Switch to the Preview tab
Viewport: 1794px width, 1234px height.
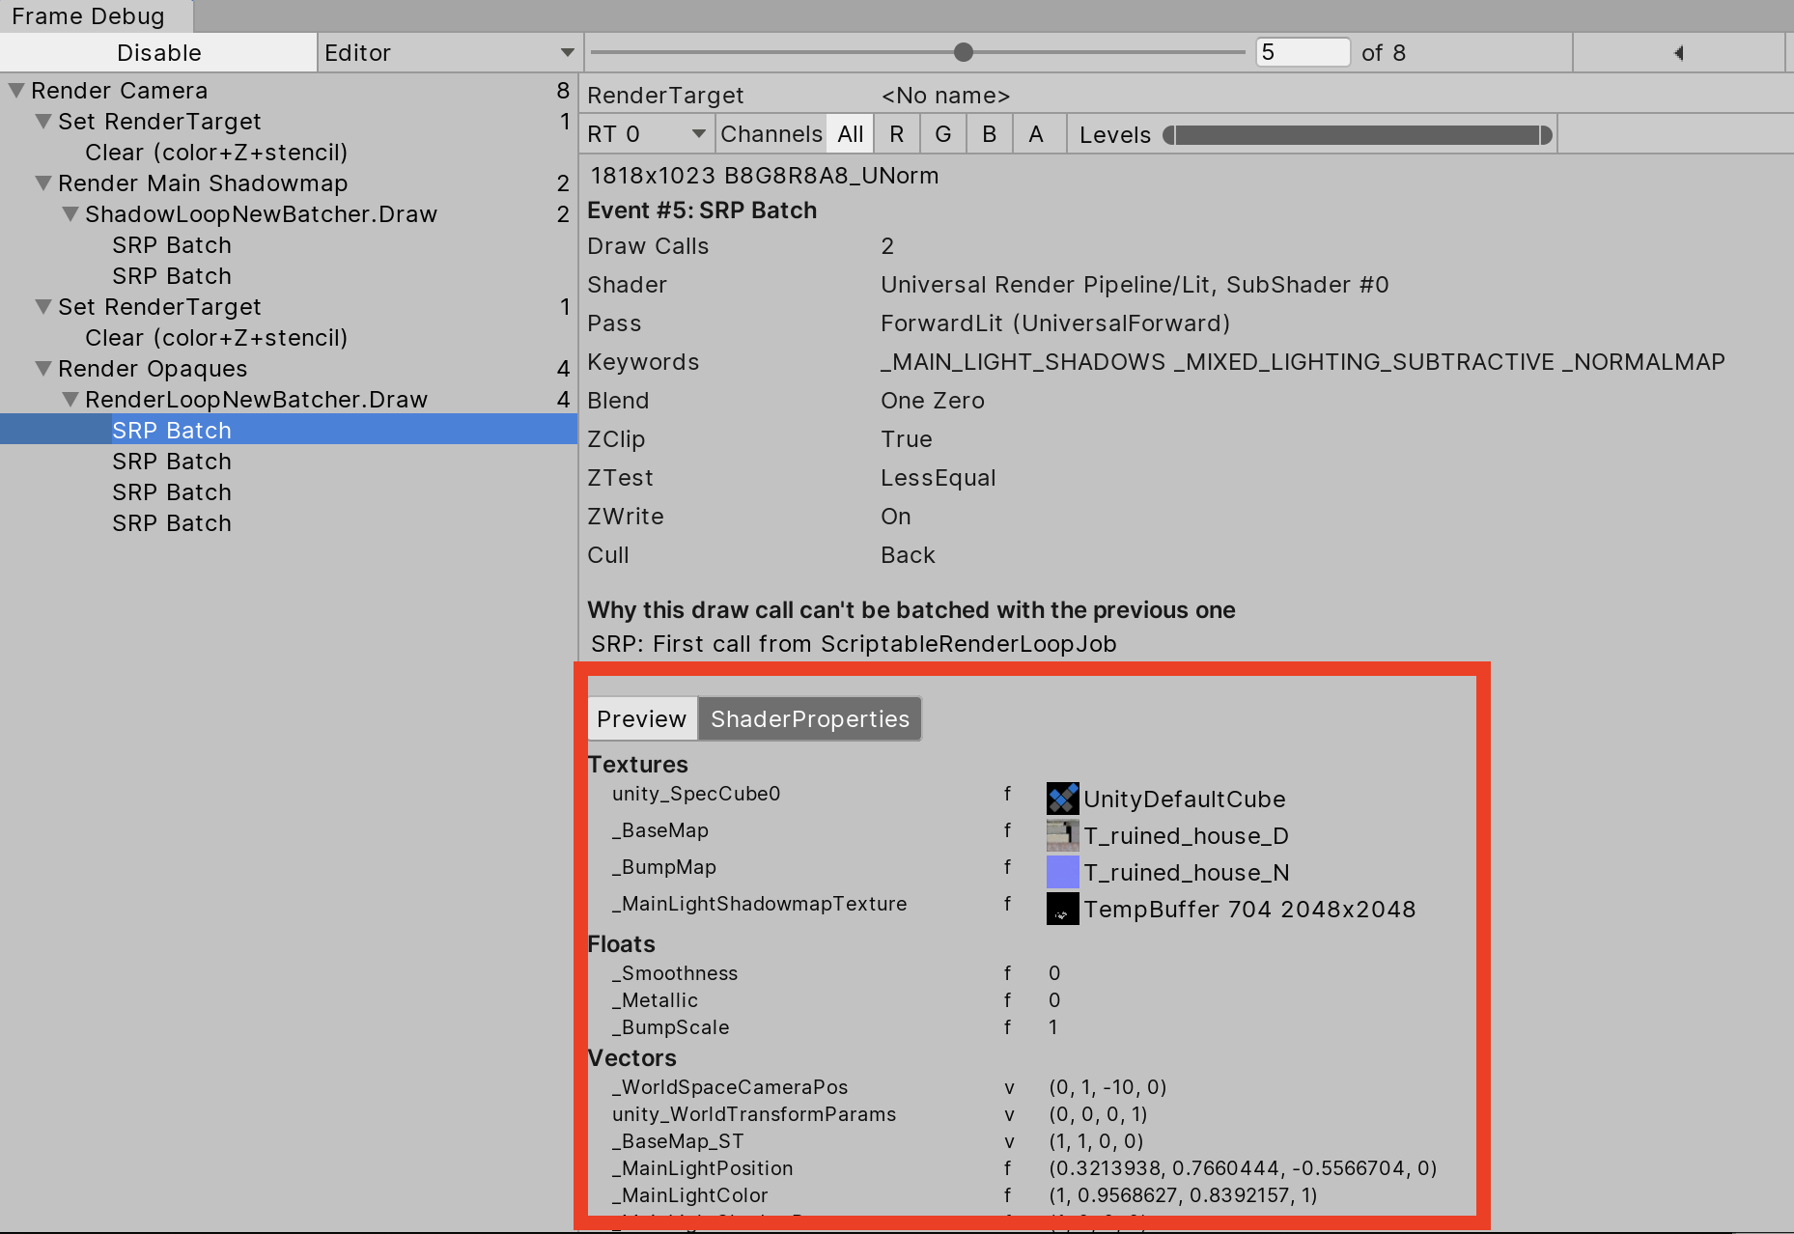pyautogui.click(x=642, y=719)
